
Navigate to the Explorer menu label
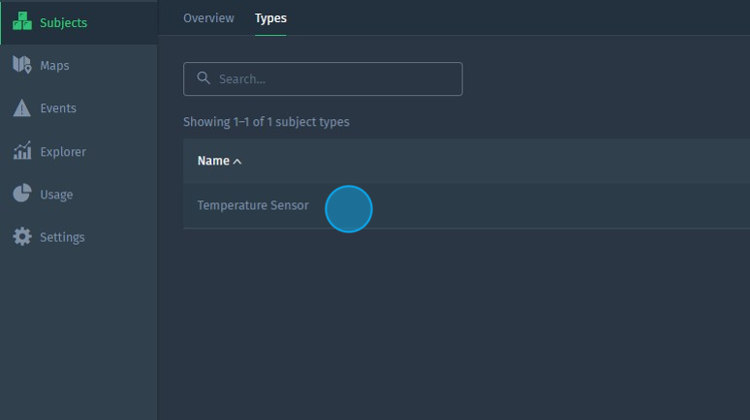[63, 152]
